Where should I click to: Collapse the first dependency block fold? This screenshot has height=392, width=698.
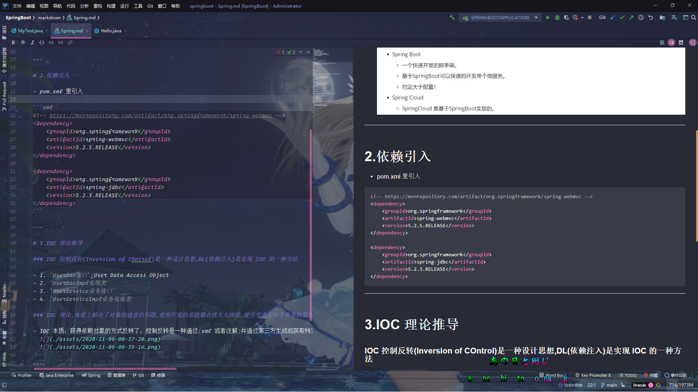point(31,123)
